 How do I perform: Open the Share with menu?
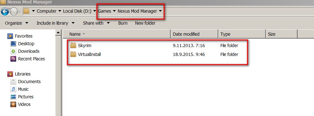[x=96, y=23]
